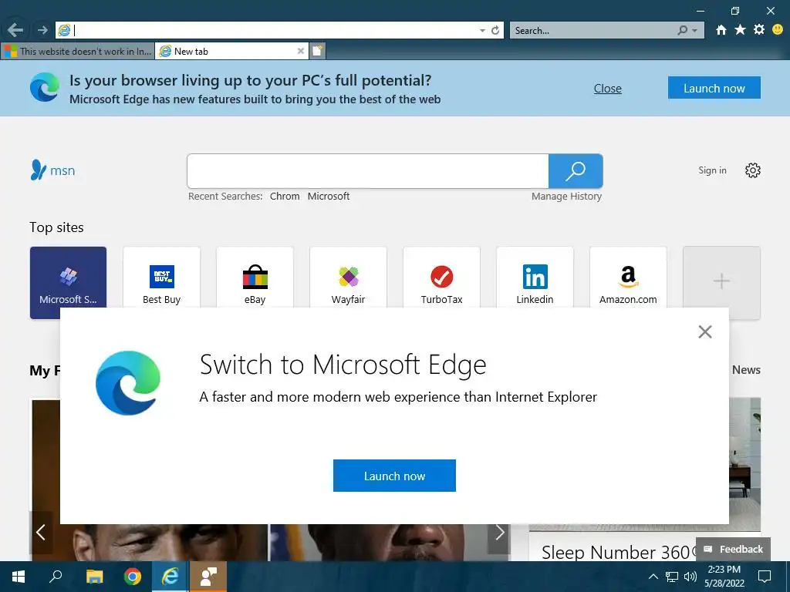Open the TurboTax top site tile
Screen dimensions: 790x592
click(x=441, y=277)
